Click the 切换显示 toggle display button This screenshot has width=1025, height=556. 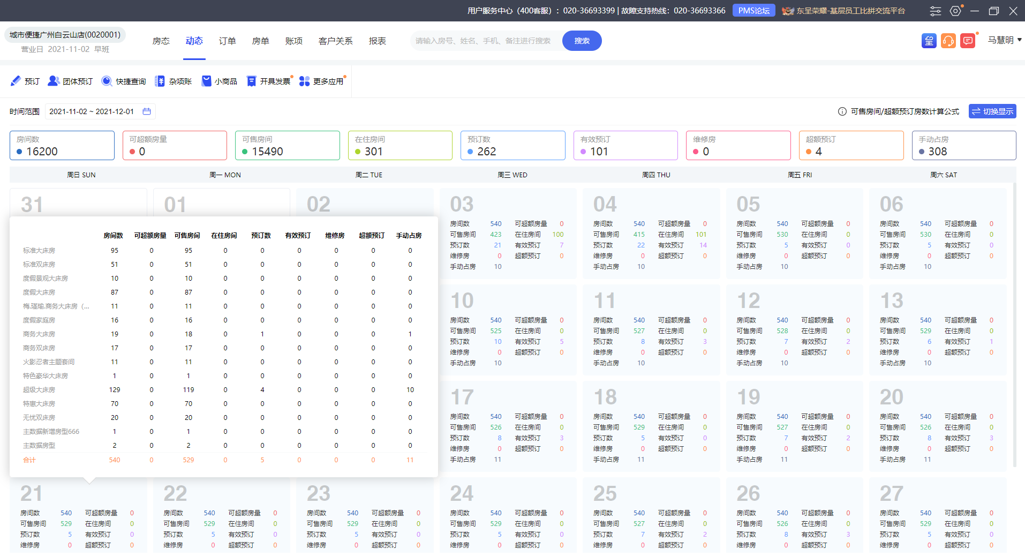tap(992, 111)
